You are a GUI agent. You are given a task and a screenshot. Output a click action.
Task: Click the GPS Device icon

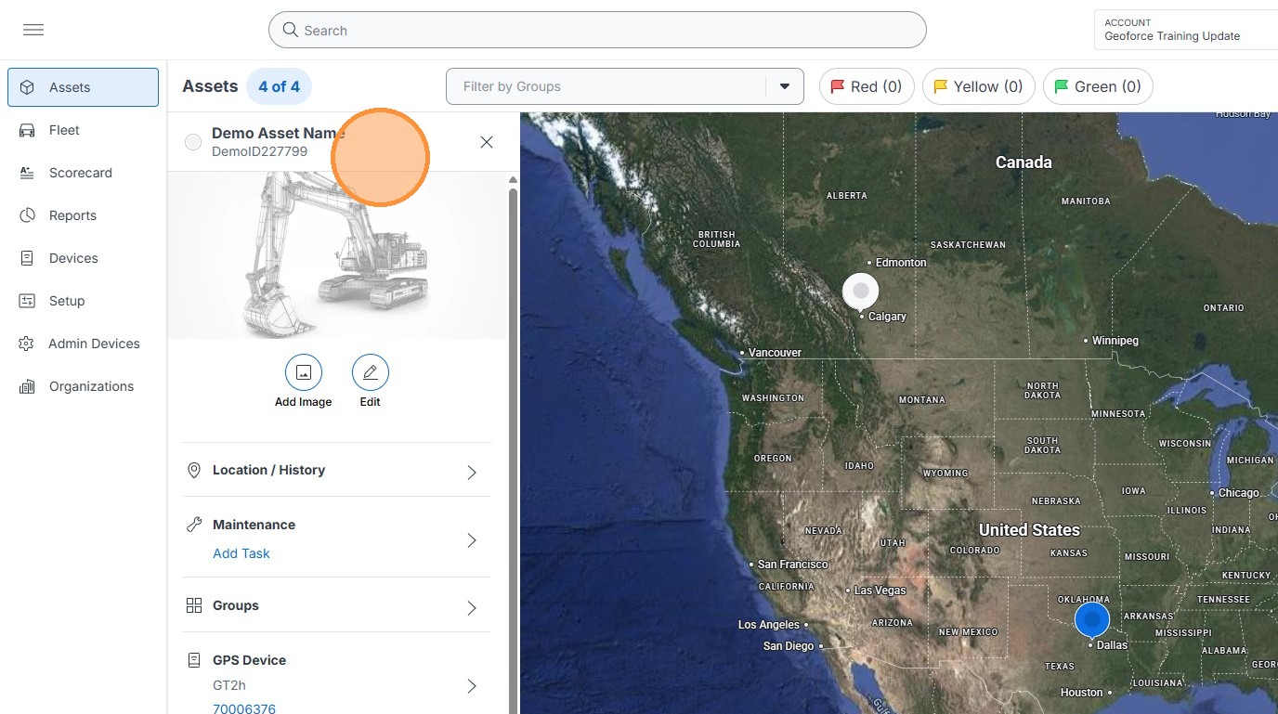coord(194,660)
